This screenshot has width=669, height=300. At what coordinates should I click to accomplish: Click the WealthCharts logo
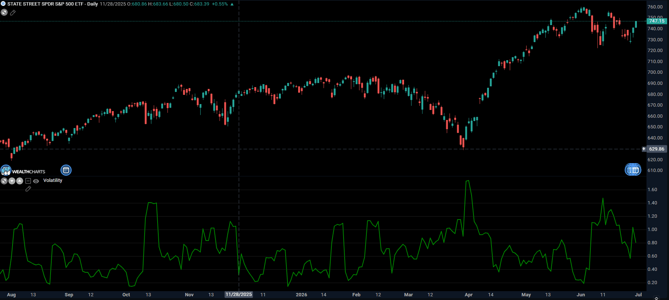coord(23,171)
